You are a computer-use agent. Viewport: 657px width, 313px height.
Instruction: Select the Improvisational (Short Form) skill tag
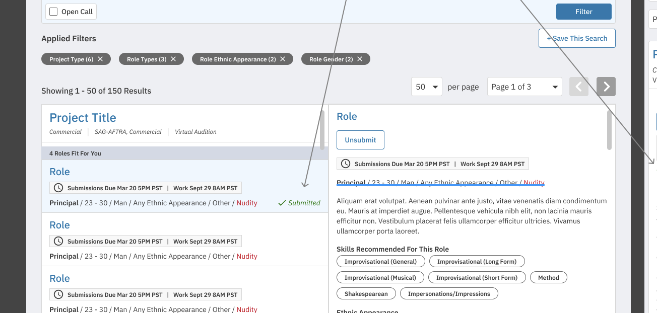[x=477, y=278]
